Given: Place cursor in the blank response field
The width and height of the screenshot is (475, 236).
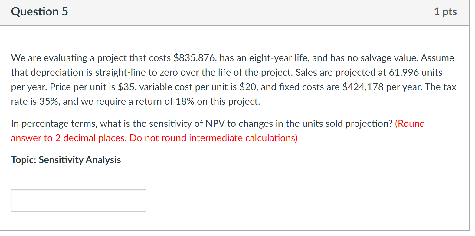Looking at the screenshot, I should pyautogui.click(x=78, y=200).
